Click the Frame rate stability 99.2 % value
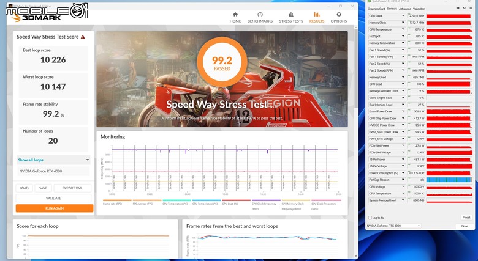 53,114
